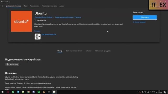Go back with the arrow icon
The height and width of the screenshot is (94, 168).
[x=2, y=6]
